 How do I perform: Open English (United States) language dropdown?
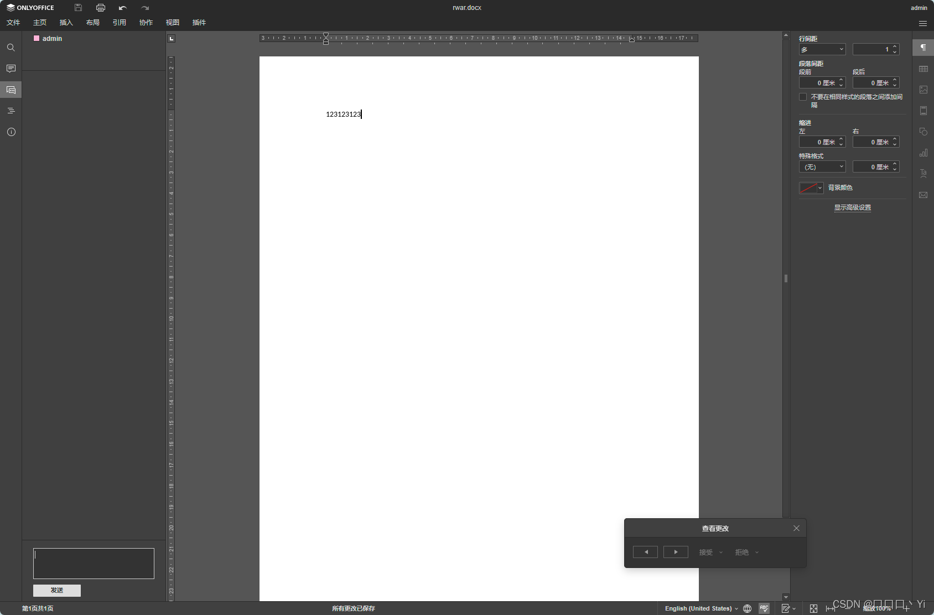[701, 608]
